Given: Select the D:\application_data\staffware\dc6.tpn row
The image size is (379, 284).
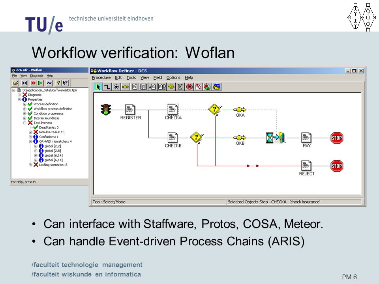Looking at the screenshot, I should pyautogui.click(x=50, y=90).
